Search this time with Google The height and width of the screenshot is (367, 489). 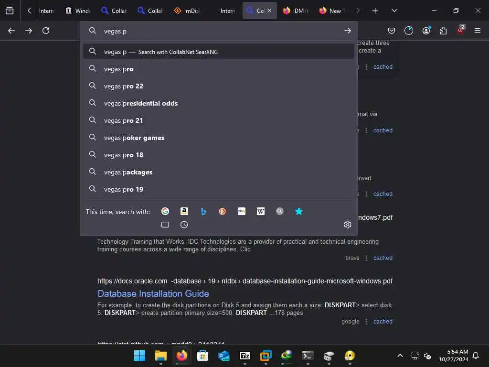pyautogui.click(x=165, y=211)
